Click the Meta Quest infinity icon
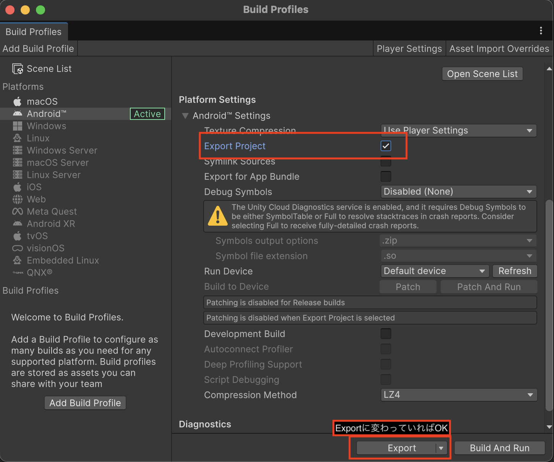 pos(18,212)
